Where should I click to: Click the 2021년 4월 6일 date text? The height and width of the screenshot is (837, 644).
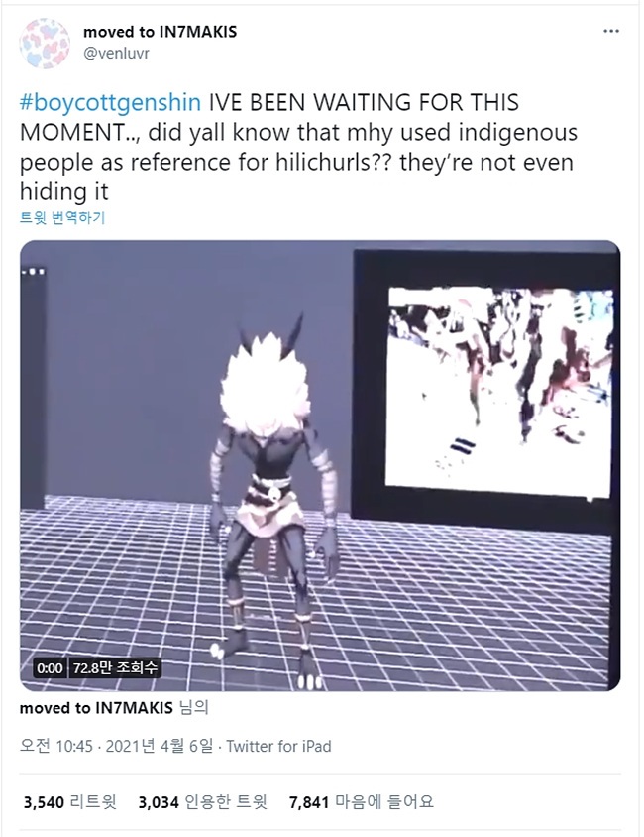[160, 746]
